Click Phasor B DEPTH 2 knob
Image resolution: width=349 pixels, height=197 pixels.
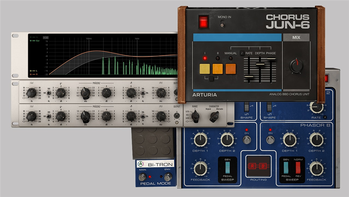[316, 140]
